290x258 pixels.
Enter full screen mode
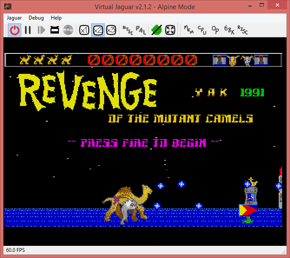[170, 30]
